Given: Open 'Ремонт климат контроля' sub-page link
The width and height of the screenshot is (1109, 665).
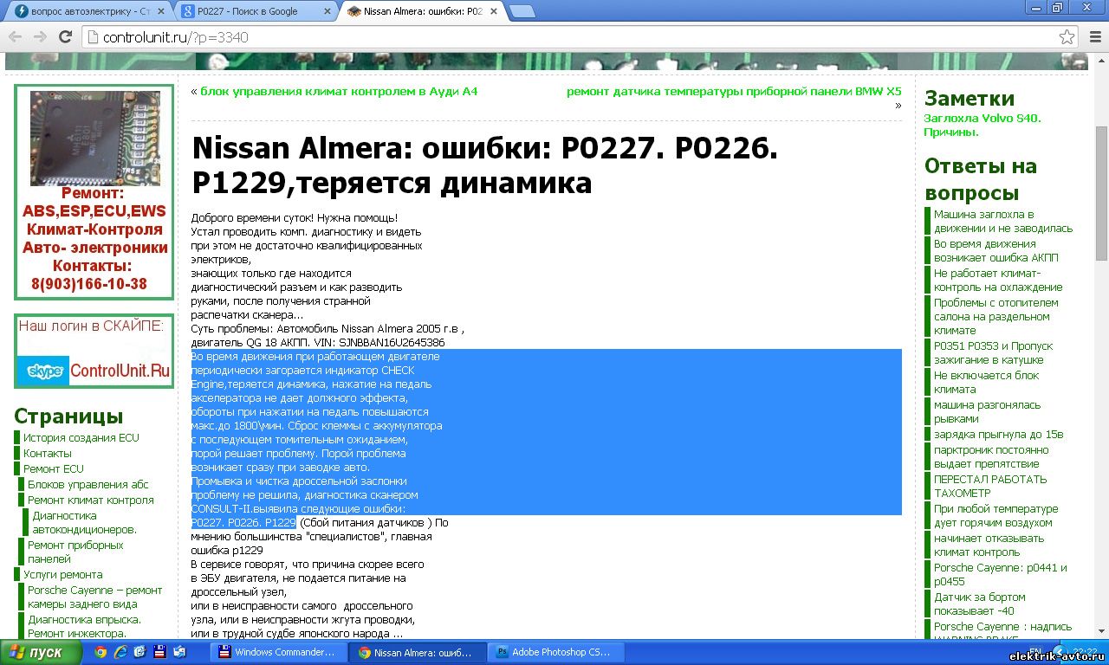Looking at the screenshot, I should click(x=91, y=500).
